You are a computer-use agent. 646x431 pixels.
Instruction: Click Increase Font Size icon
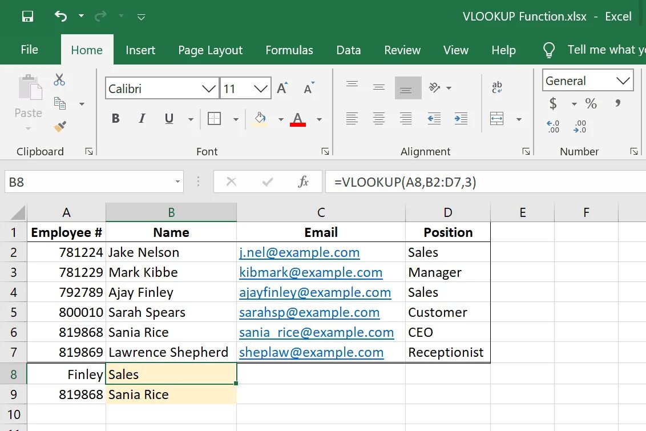pyautogui.click(x=282, y=88)
